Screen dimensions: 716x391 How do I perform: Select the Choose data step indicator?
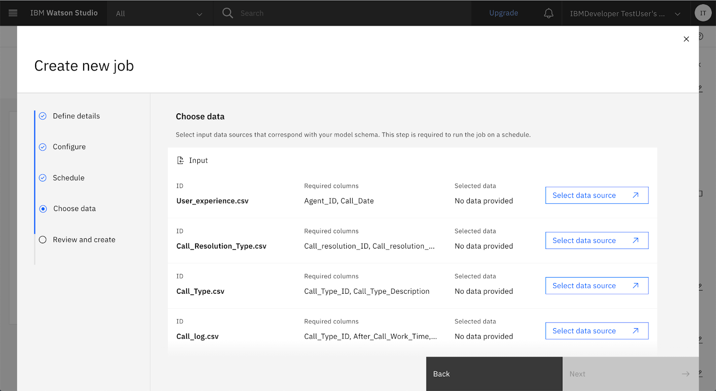tap(43, 209)
